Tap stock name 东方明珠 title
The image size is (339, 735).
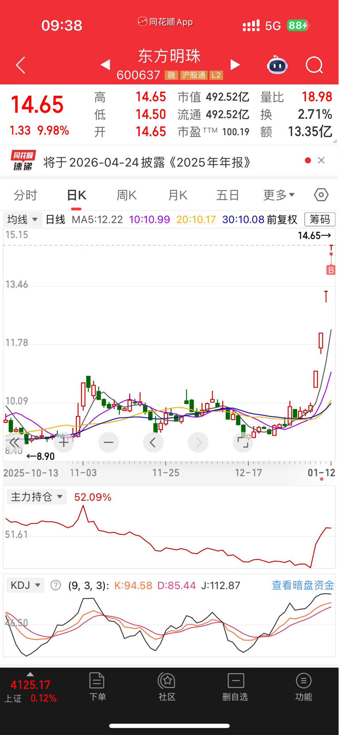170,56
